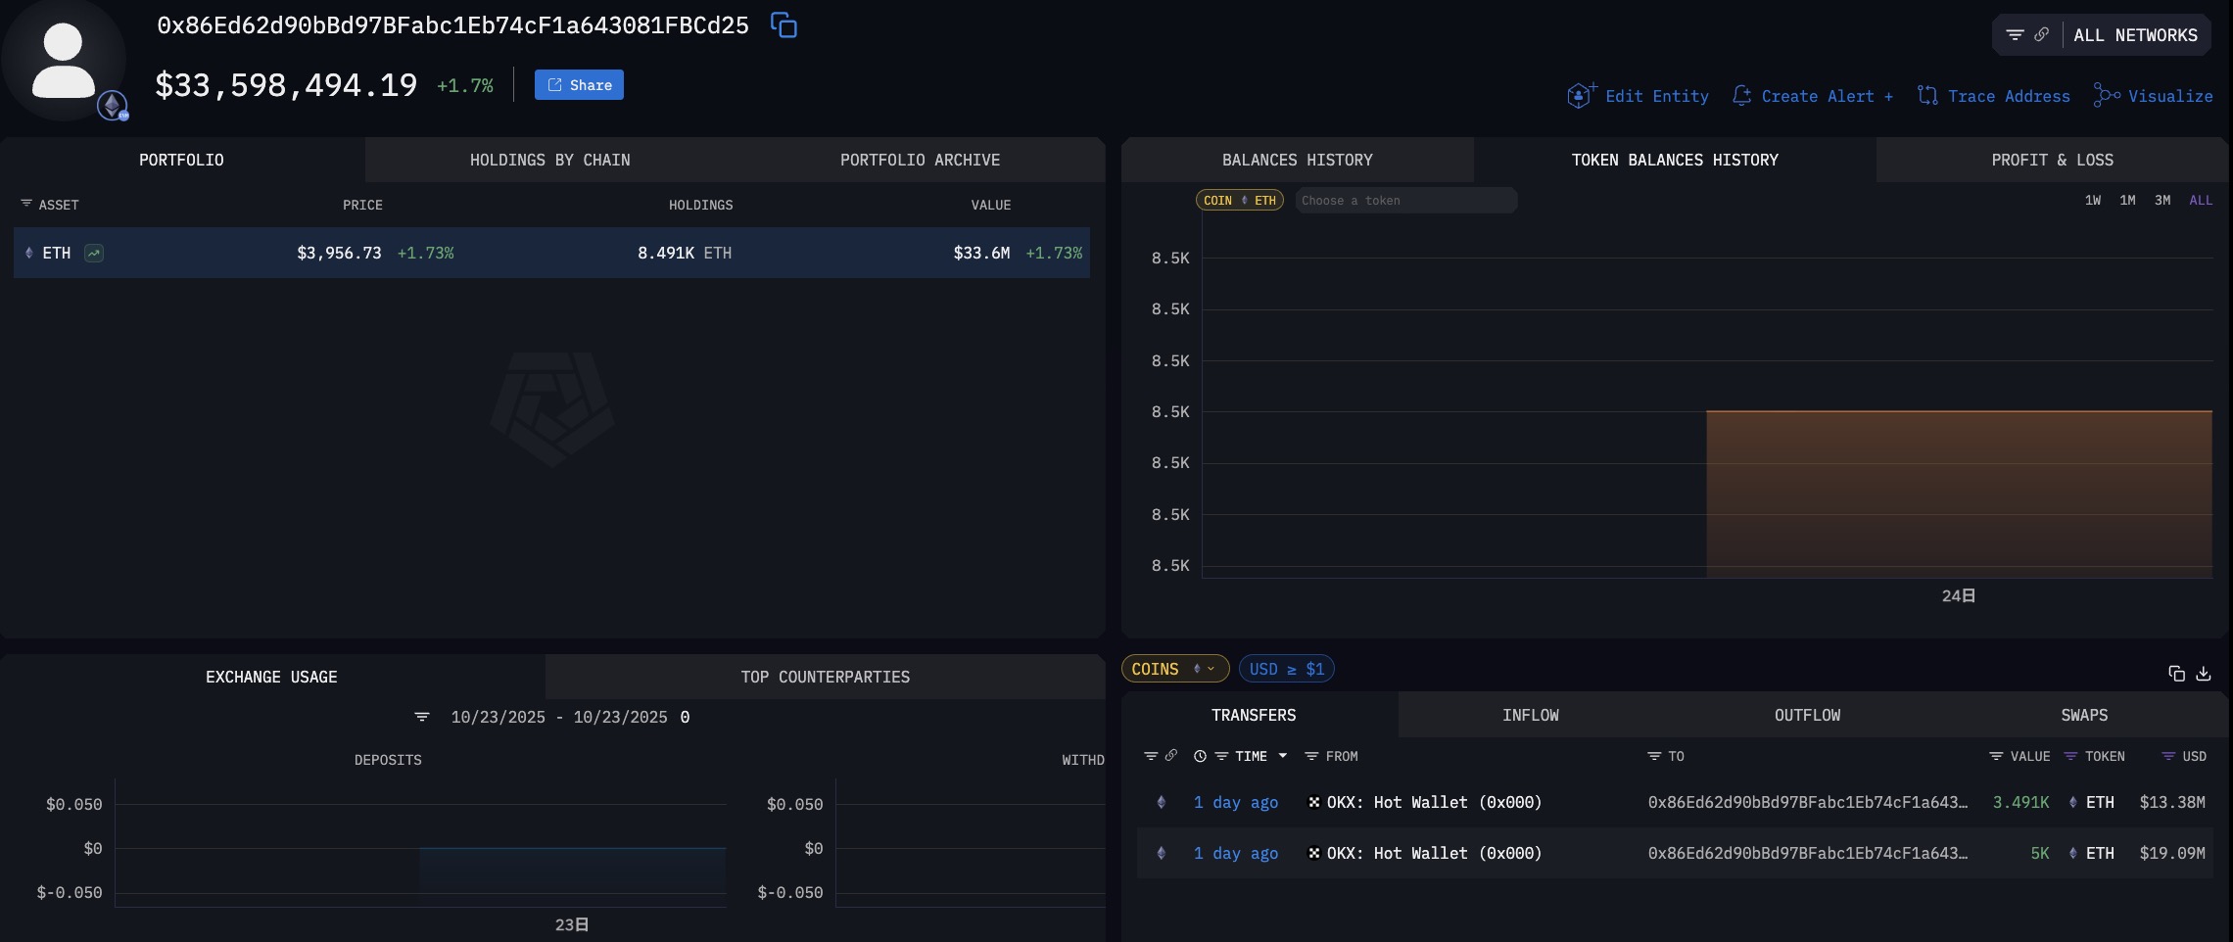This screenshot has height=942, width=2233.
Task: Download transfers with the download icon
Action: tap(2204, 674)
